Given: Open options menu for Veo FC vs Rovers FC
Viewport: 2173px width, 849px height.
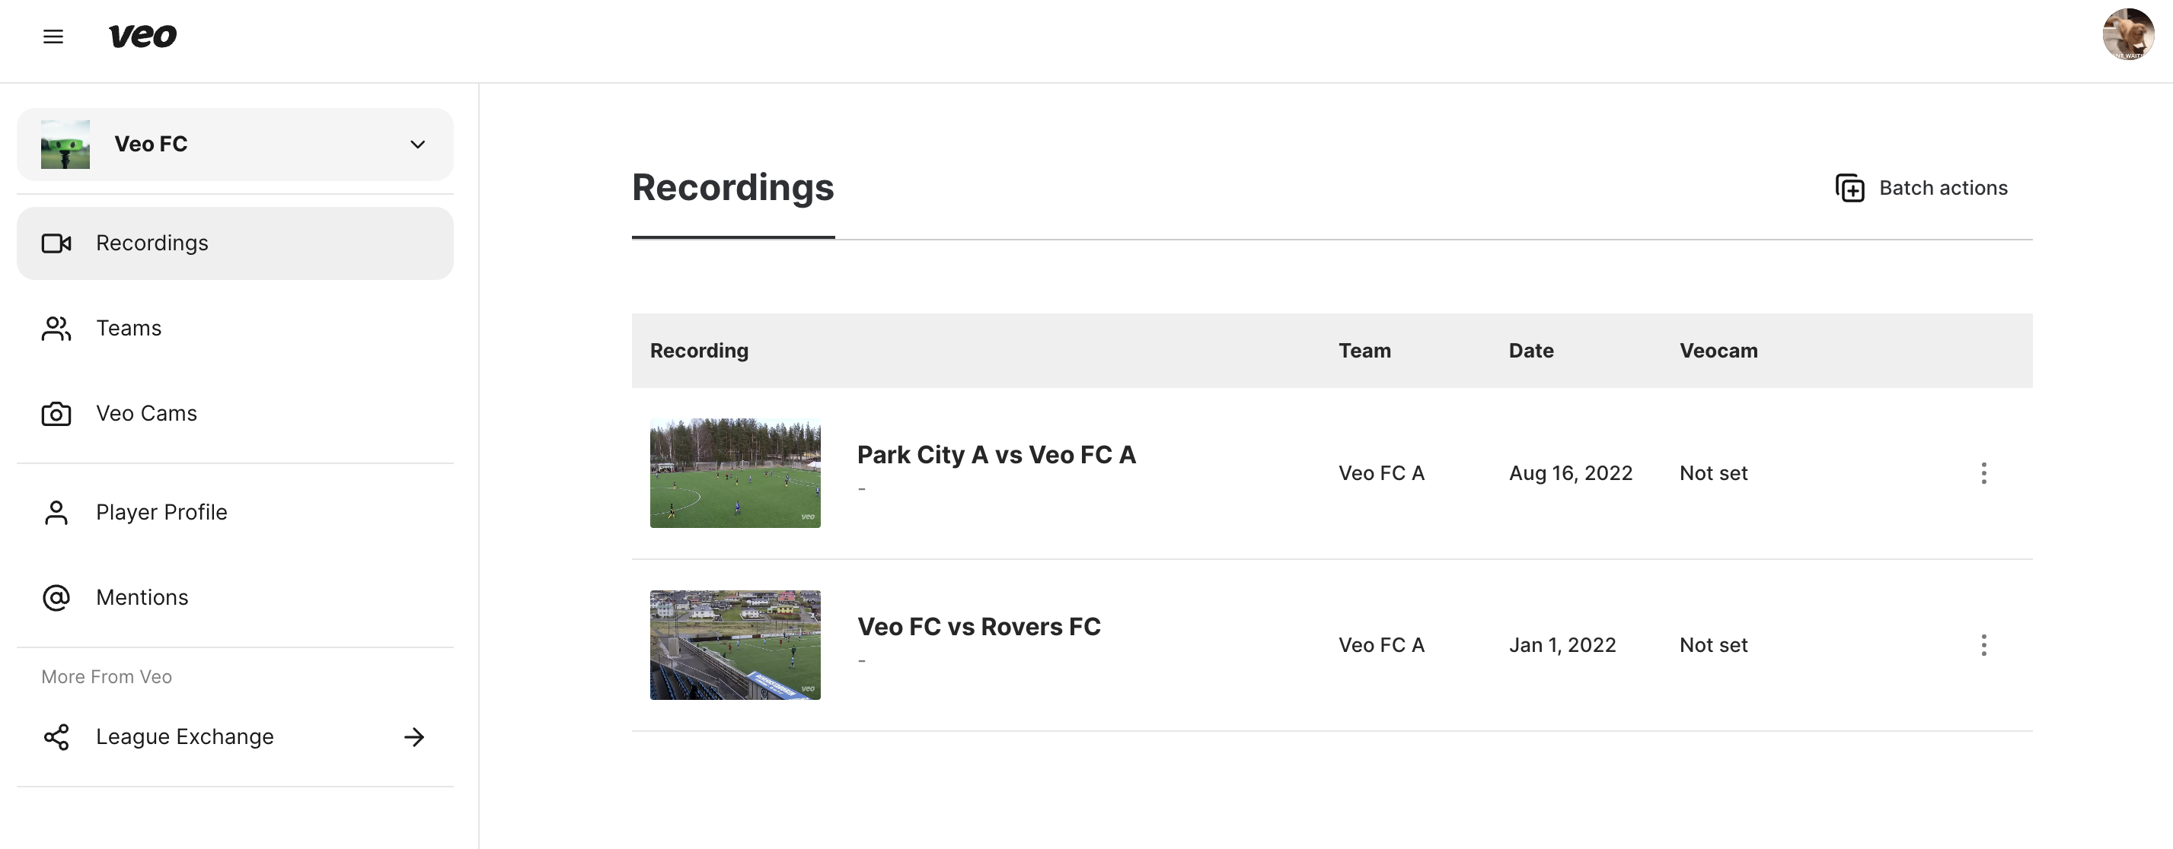Looking at the screenshot, I should click(x=1983, y=645).
